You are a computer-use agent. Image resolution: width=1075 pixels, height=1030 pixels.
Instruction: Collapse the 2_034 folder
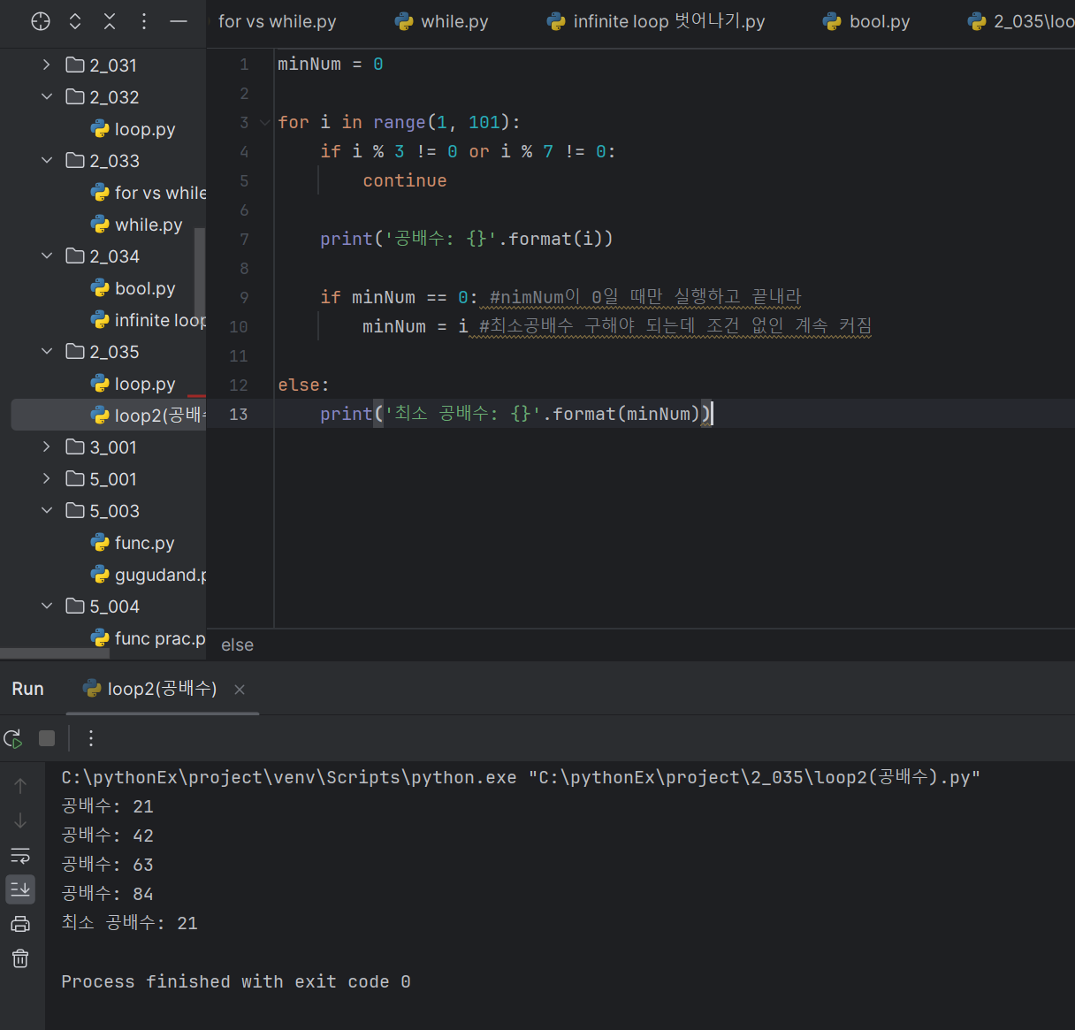point(47,256)
